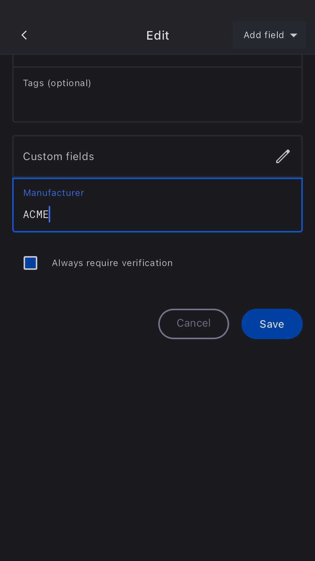
Task: Click the partially visible field above Tags
Action: [157, 61]
